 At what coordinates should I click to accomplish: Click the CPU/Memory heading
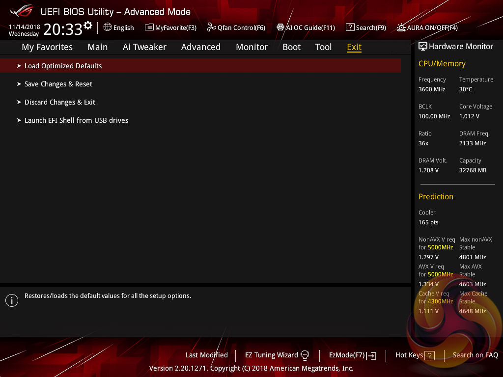point(442,64)
